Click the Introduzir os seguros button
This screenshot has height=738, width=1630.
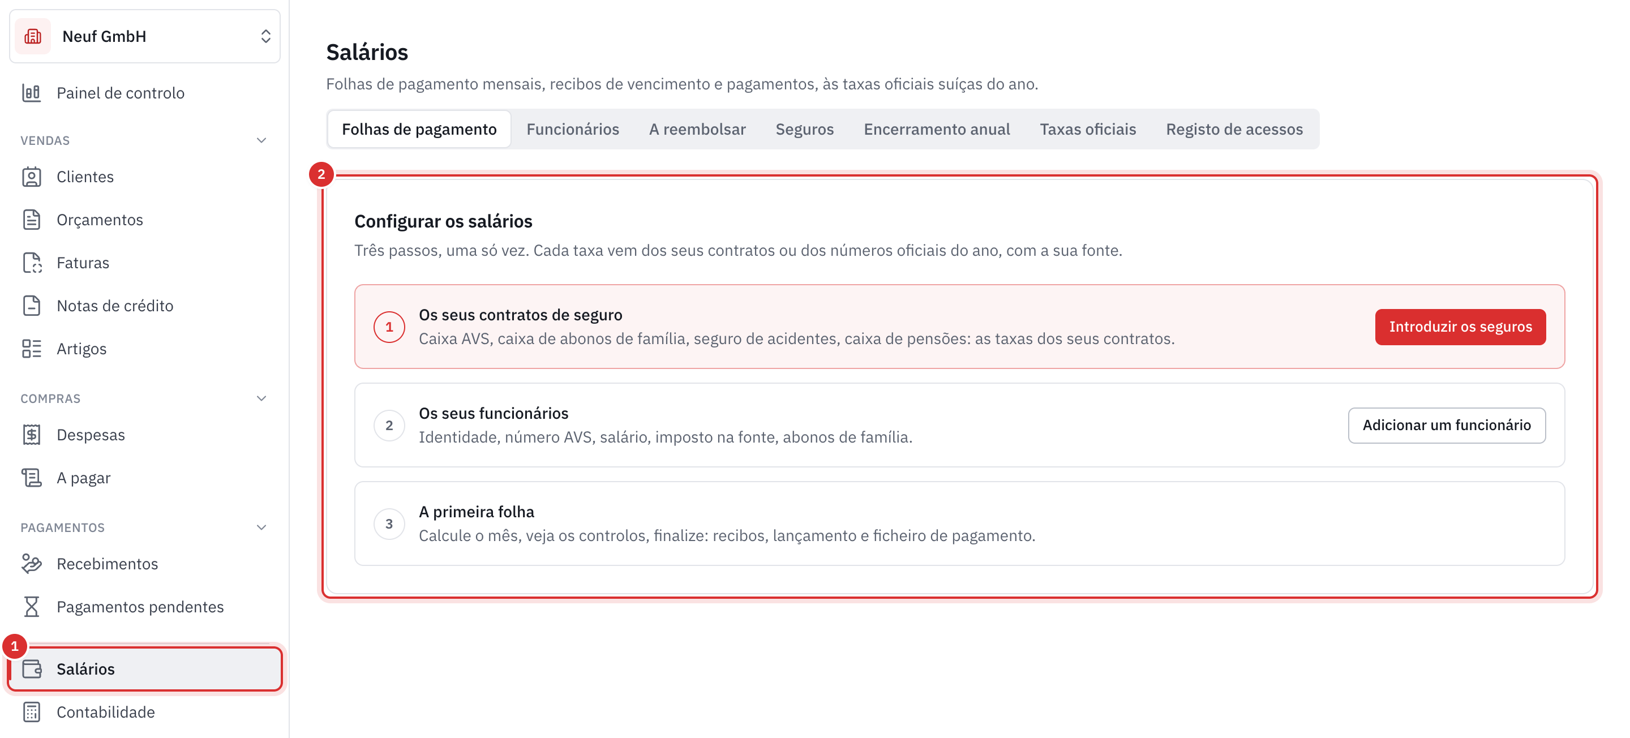1460,327
